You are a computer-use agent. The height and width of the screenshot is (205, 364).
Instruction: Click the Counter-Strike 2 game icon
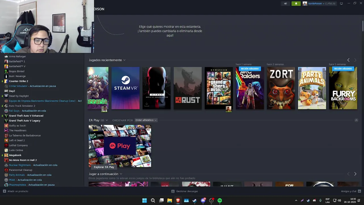(x=6, y=81)
